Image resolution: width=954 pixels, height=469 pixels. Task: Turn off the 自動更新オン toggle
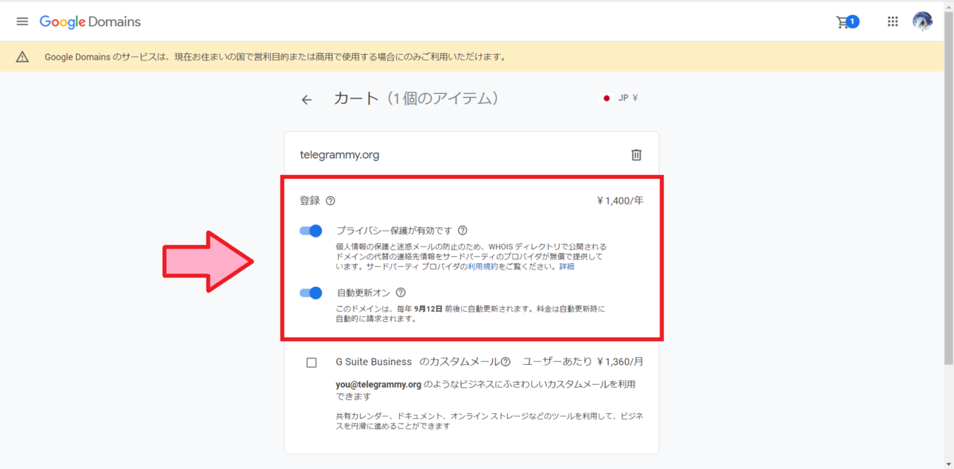[311, 293]
